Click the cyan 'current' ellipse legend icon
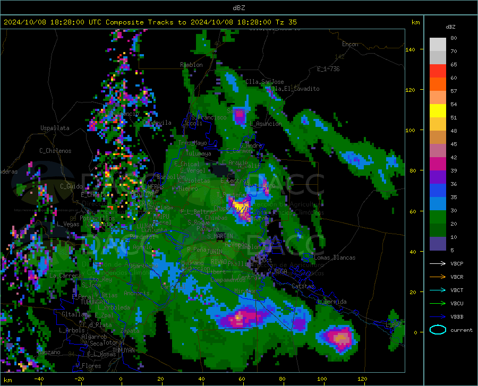 [x=438, y=330]
